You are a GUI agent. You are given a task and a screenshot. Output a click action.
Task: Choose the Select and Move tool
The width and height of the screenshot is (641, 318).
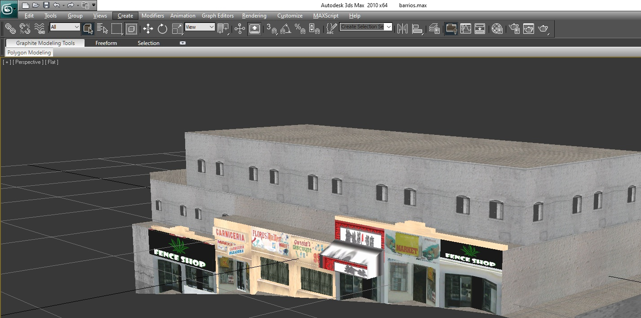click(148, 29)
